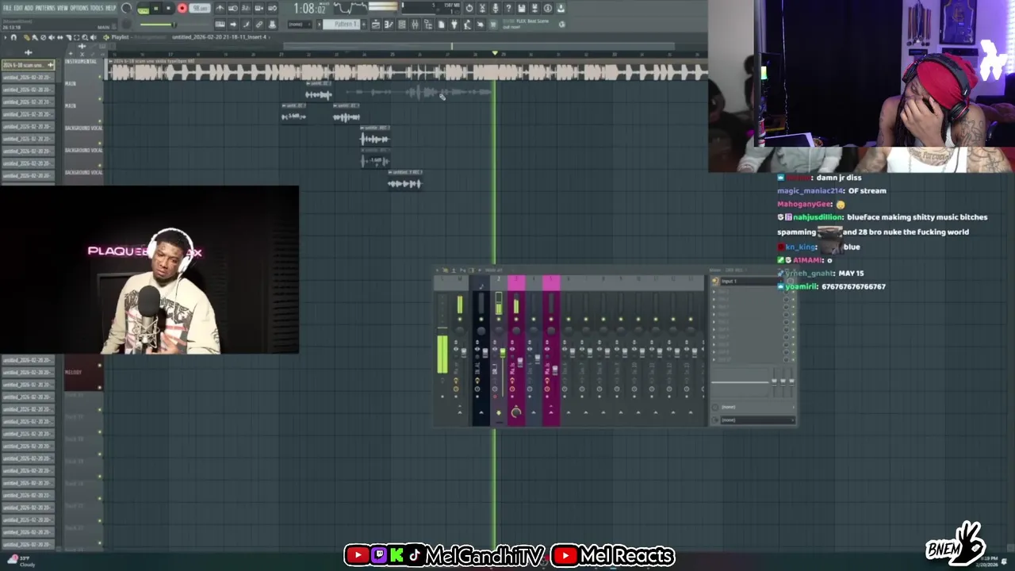This screenshot has height=571, width=1015.
Task: Open the pattern selector dropdown
Action: pyautogui.click(x=341, y=24)
